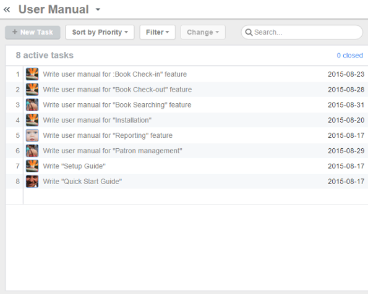Click avatar for Patron management task

click(x=32, y=151)
